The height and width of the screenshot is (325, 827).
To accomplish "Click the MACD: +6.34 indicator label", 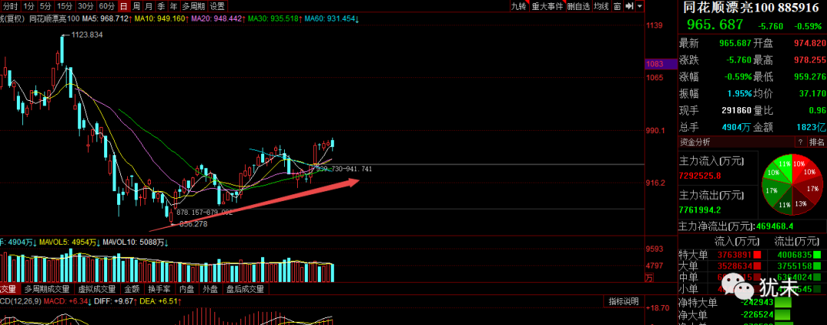I will tap(67, 301).
